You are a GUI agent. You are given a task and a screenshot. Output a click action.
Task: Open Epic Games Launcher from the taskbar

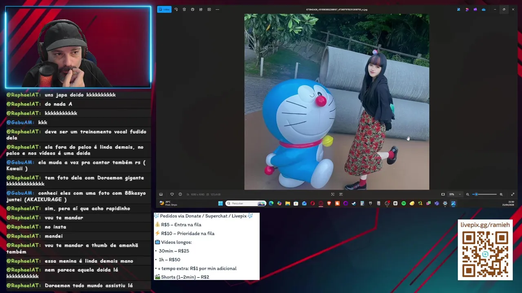[370, 203]
